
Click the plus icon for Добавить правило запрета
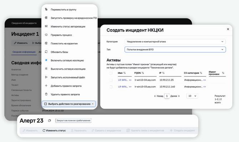[46, 86]
